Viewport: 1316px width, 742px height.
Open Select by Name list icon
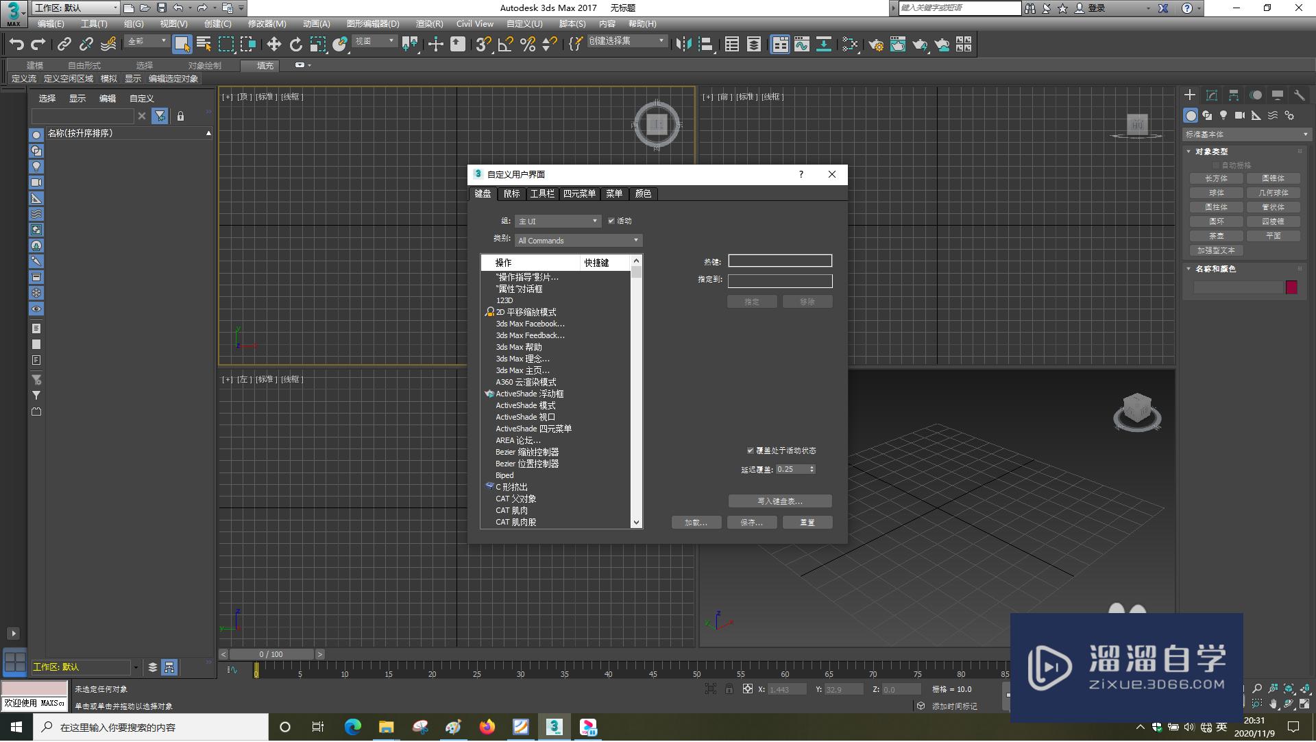coord(204,45)
